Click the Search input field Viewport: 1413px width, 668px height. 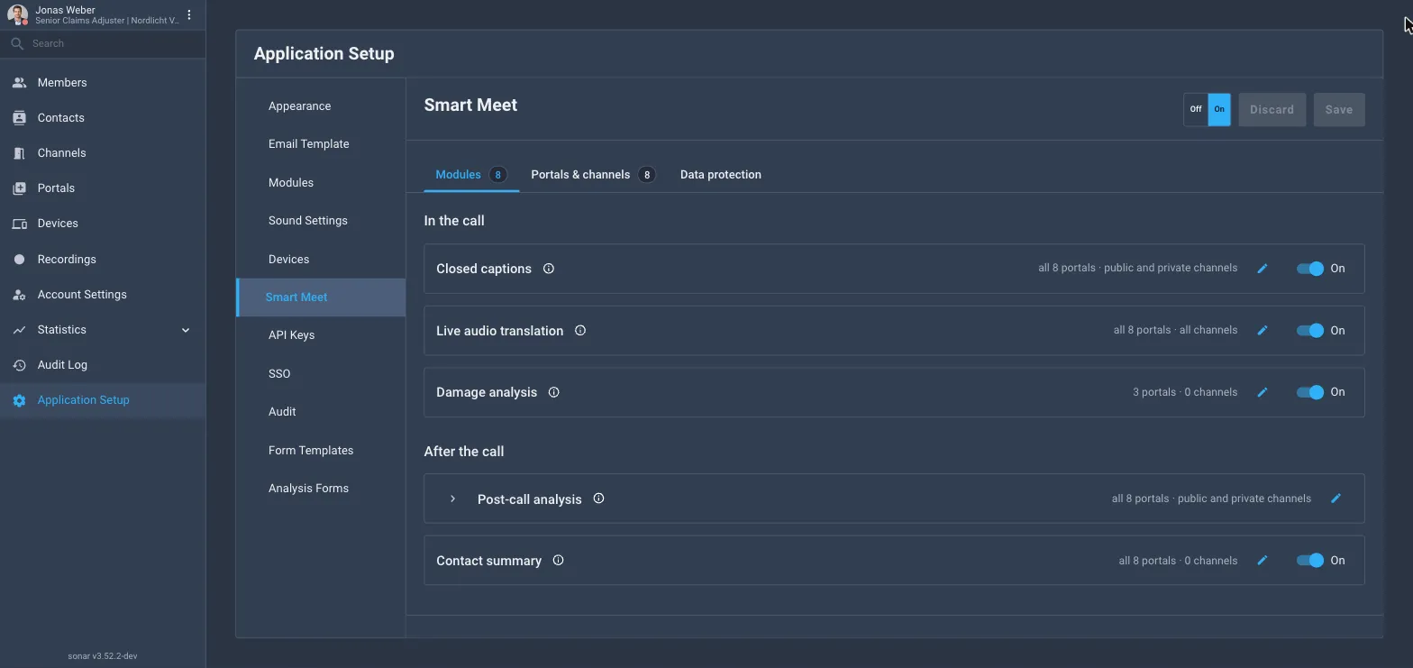click(x=103, y=43)
